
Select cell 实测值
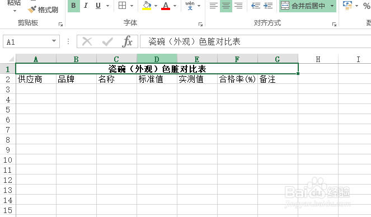pos(197,79)
